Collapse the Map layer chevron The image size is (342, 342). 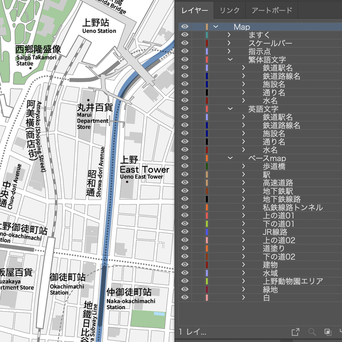[216, 27]
